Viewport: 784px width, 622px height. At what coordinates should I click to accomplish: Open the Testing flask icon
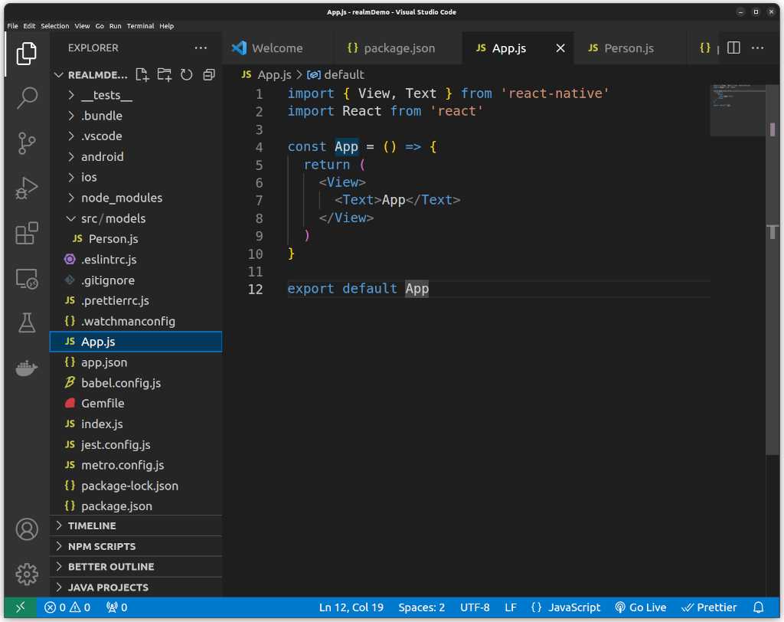(x=27, y=323)
